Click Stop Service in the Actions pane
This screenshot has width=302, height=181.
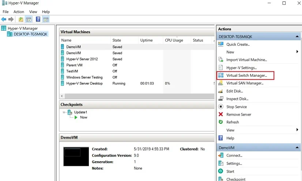pyautogui.click(x=236, y=107)
